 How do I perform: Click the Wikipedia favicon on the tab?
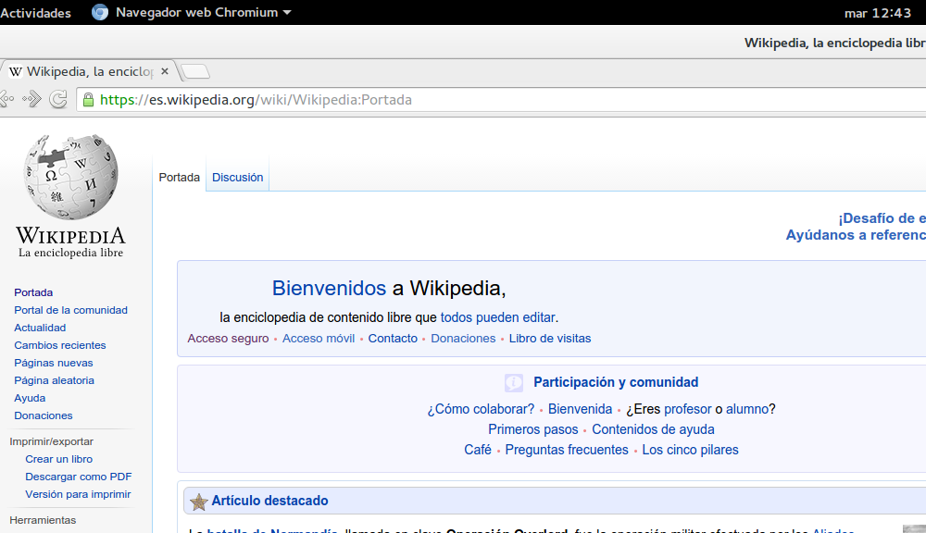click(16, 72)
